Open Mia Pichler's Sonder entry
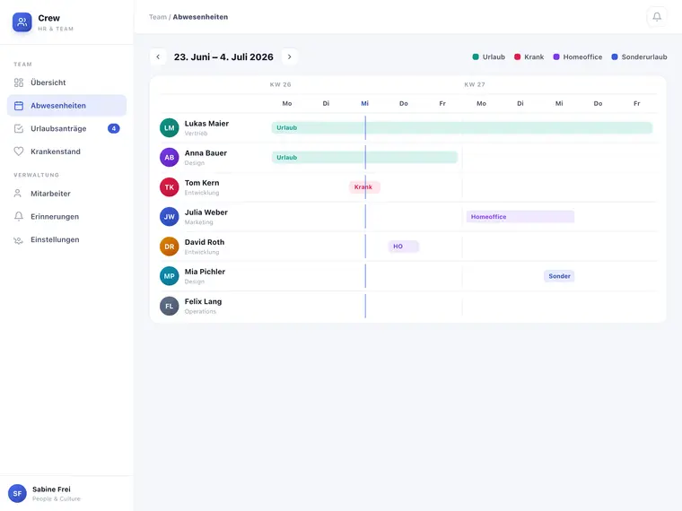Viewport: 682px width, 511px height. point(559,276)
